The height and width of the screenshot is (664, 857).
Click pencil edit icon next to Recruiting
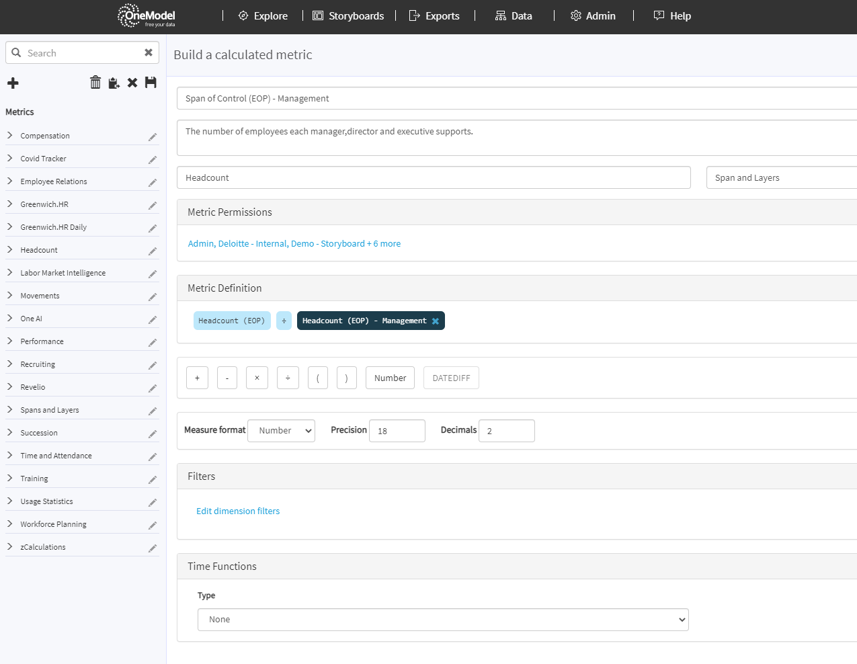click(x=153, y=365)
